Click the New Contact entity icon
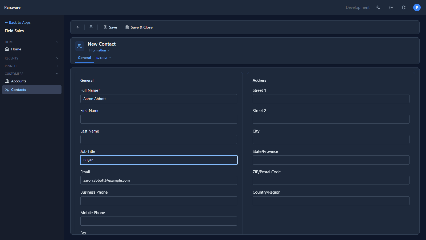Screen dimensions: 426x240 [80, 46]
